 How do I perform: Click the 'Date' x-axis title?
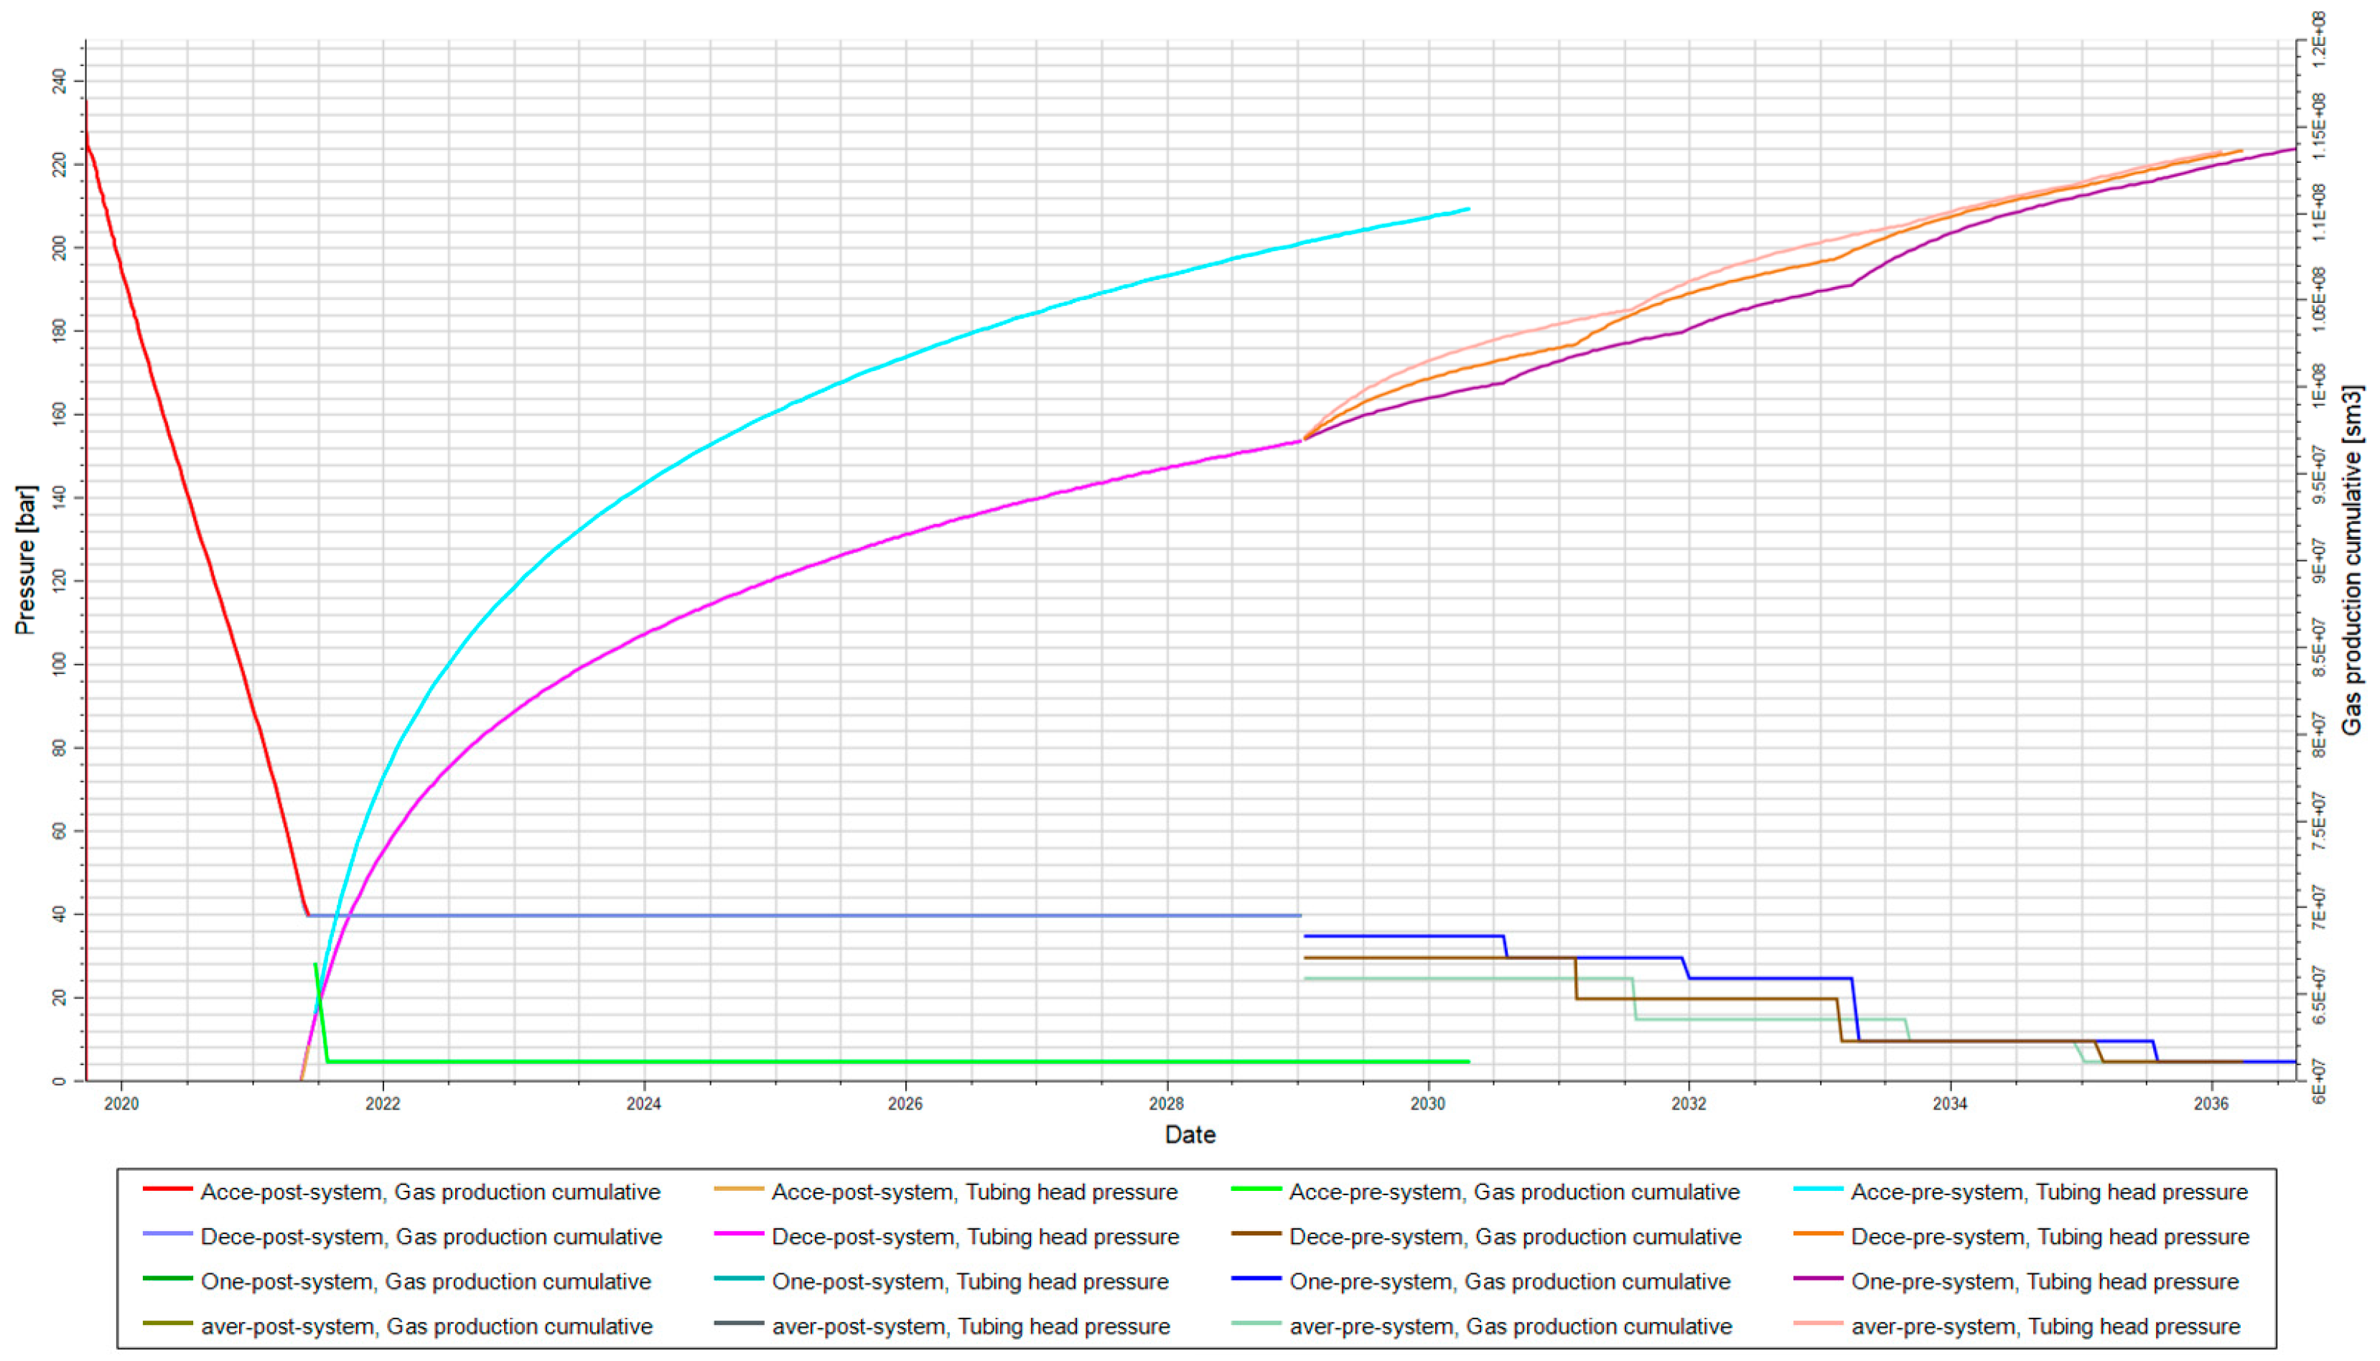[1190, 1135]
